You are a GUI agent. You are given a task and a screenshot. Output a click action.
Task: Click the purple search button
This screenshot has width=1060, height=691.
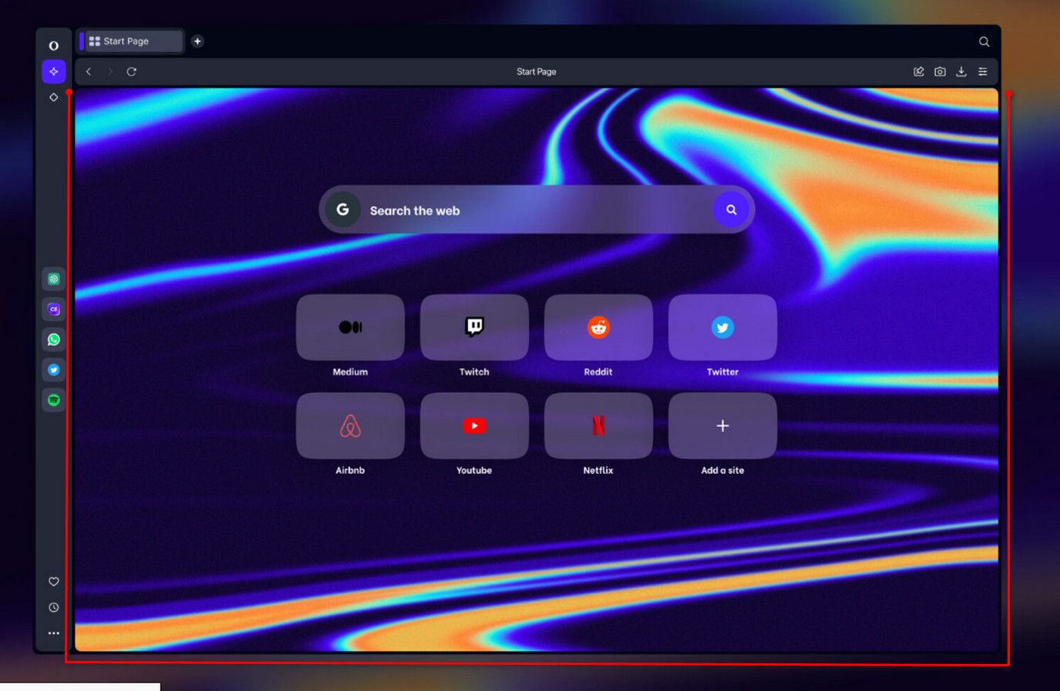[x=731, y=210]
